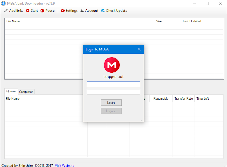Click the Login button
Image resolution: width=227 pixels, height=167 pixels.
(111, 103)
